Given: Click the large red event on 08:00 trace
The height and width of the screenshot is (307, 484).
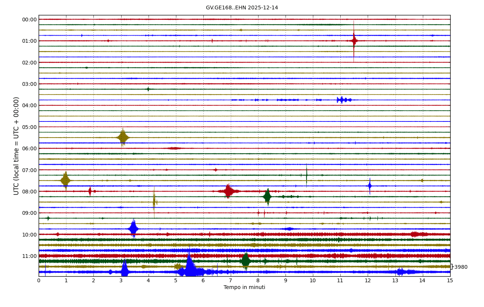Looking at the screenshot, I should tap(228, 191).
